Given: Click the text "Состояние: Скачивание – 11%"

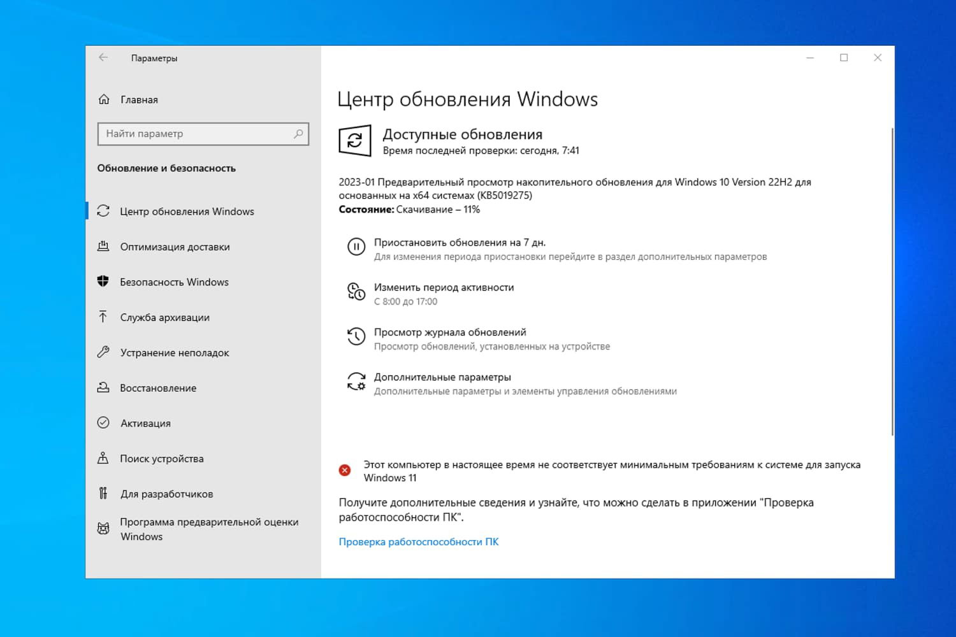Looking at the screenshot, I should 409,210.
